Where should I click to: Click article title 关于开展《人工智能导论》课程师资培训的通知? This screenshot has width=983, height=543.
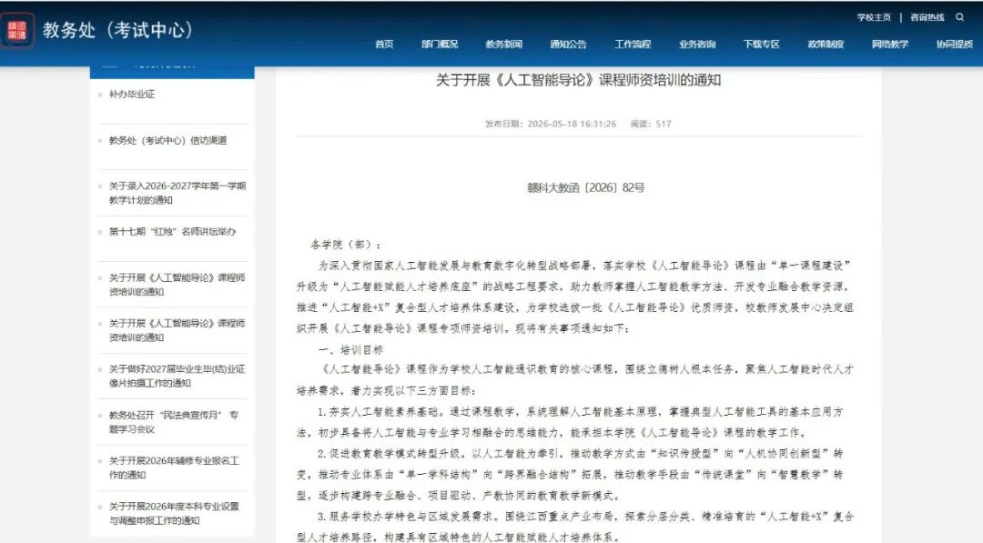578,80
